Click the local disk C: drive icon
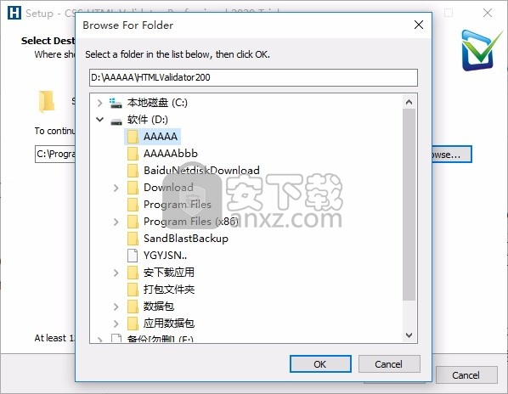The image size is (508, 394). point(116,103)
